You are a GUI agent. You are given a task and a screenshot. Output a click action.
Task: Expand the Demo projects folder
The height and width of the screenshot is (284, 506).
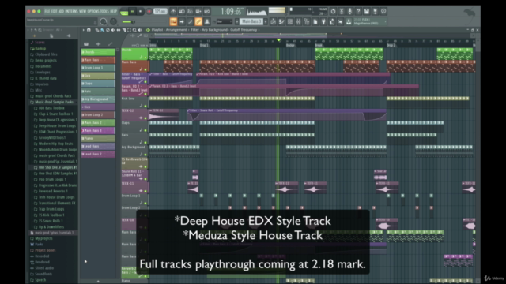[x=46, y=61]
